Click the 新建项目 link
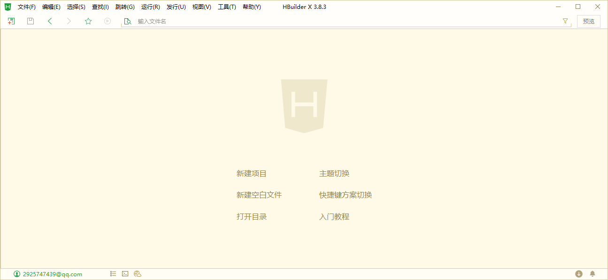Viewport: 608px width, 280px height. tap(251, 173)
